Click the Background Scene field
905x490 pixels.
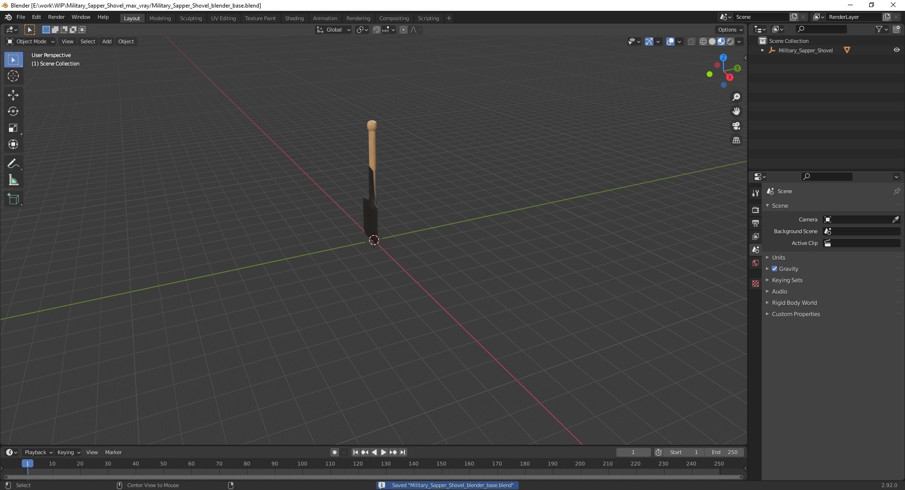pyautogui.click(x=862, y=231)
